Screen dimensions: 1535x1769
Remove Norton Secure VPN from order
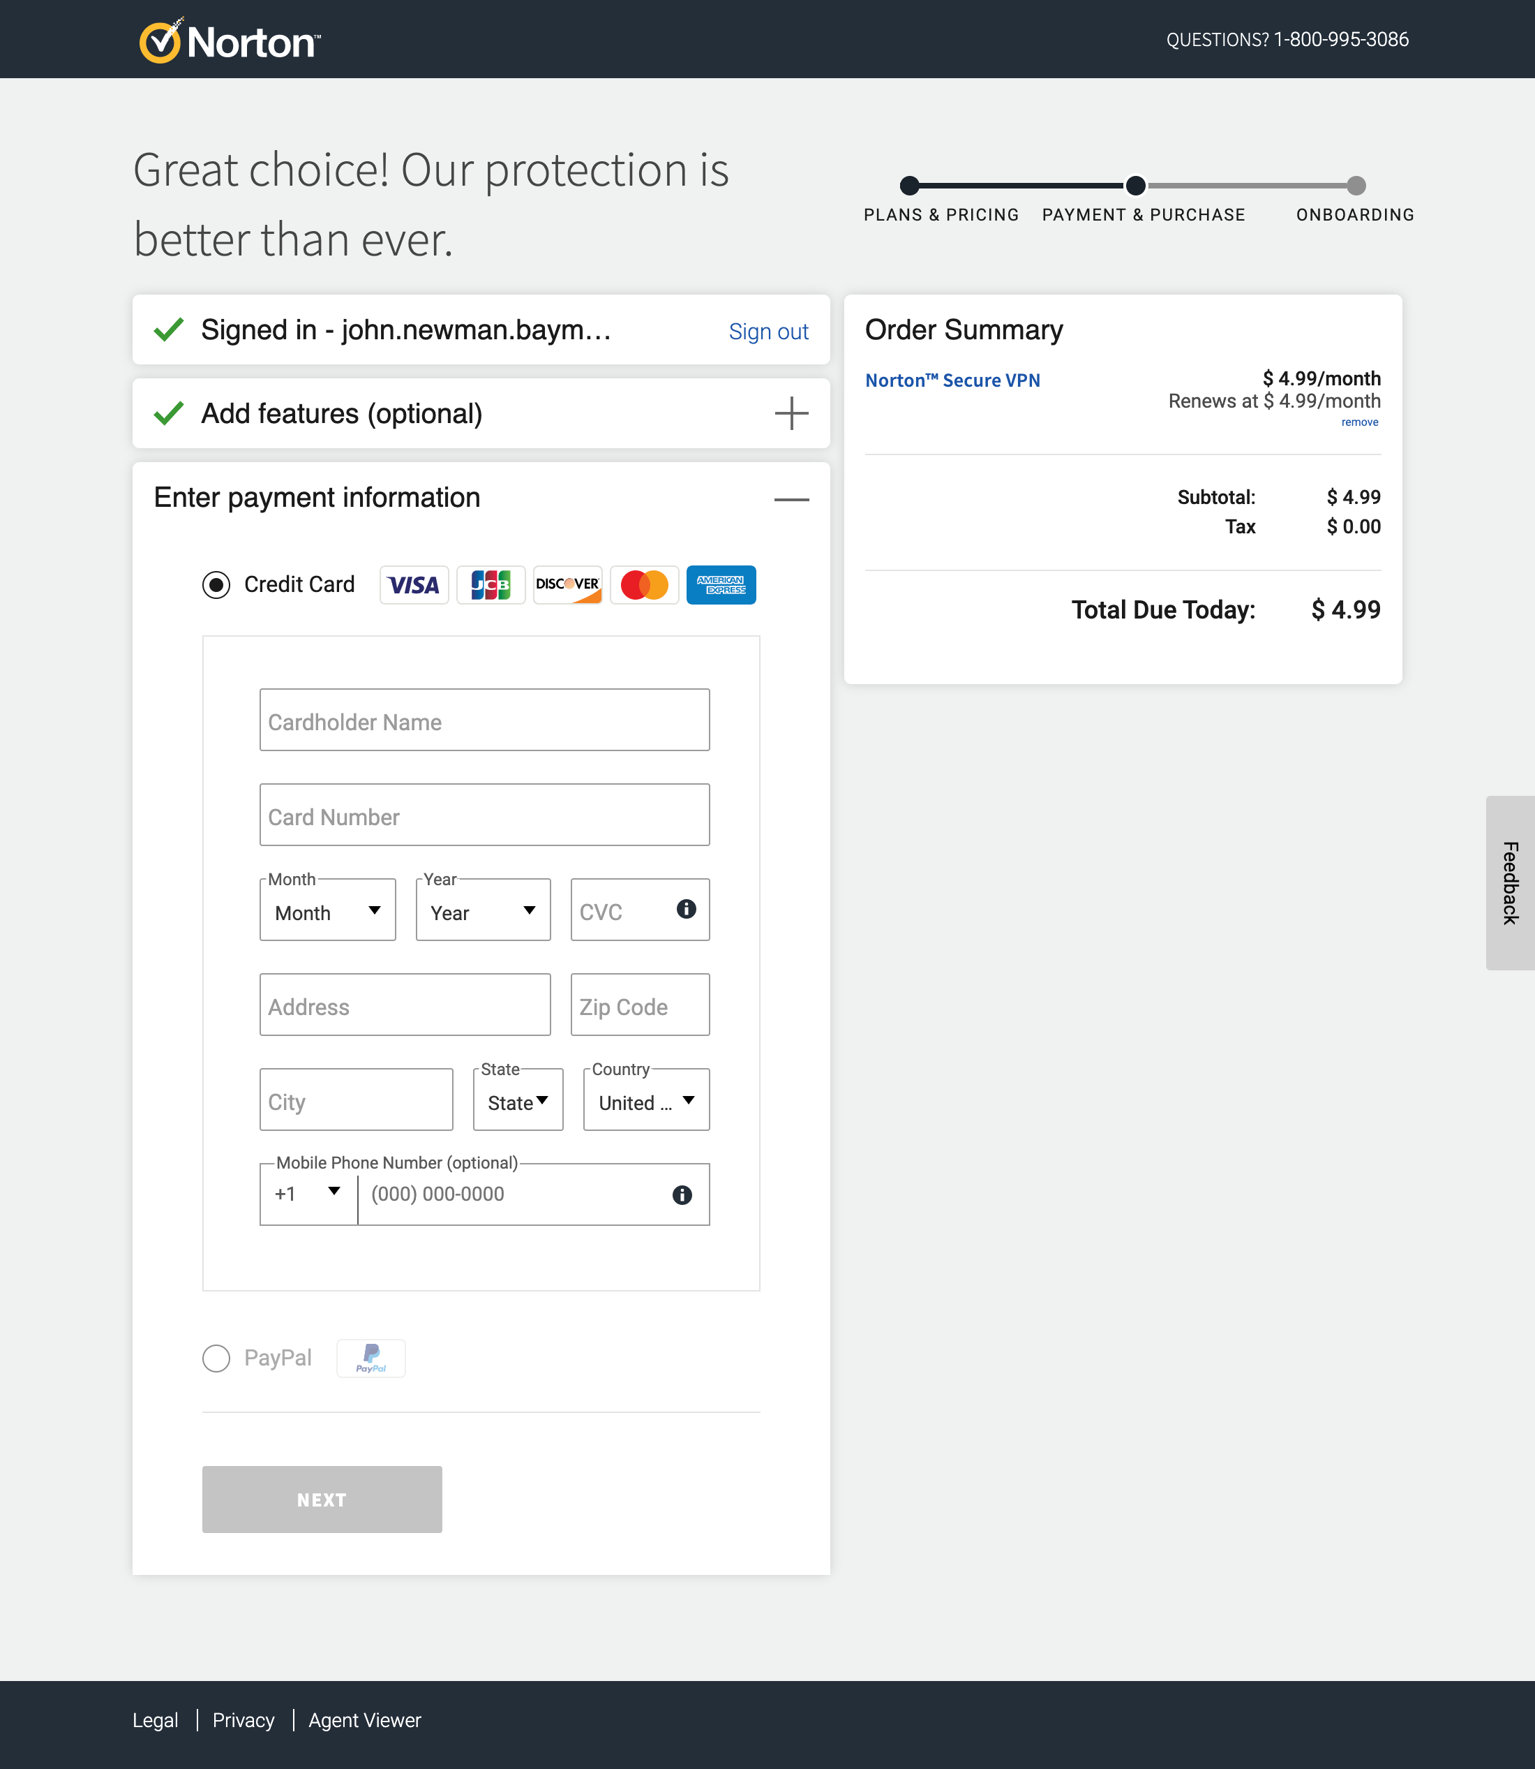pyautogui.click(x=1361, y=422)
